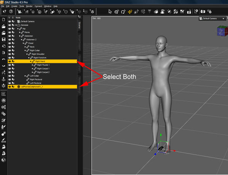228x175 pixels.
Task: Import a file from sidebar
Action: [x=3, y=46]
